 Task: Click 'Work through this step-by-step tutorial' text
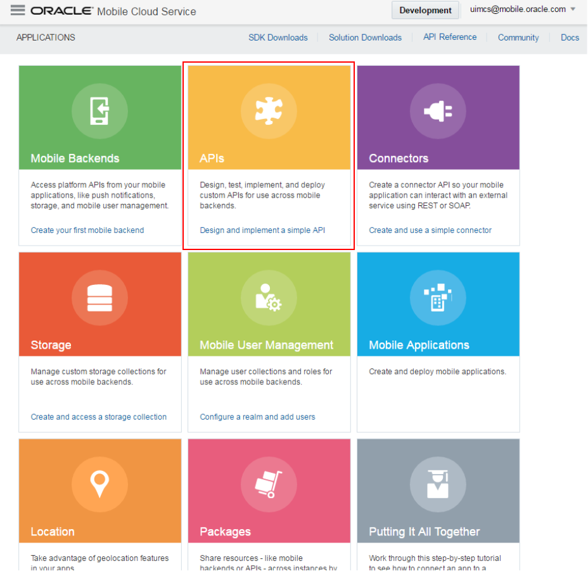[435, 558]
